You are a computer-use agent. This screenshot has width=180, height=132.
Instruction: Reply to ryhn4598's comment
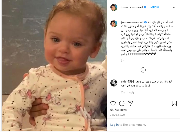click(131, 92)
